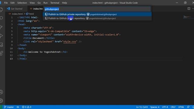
Task: Open the Source Control view
Action: [x=1, y=27]
